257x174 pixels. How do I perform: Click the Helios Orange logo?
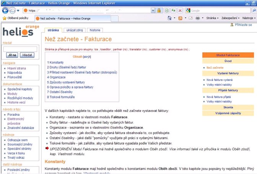[21, 31]
